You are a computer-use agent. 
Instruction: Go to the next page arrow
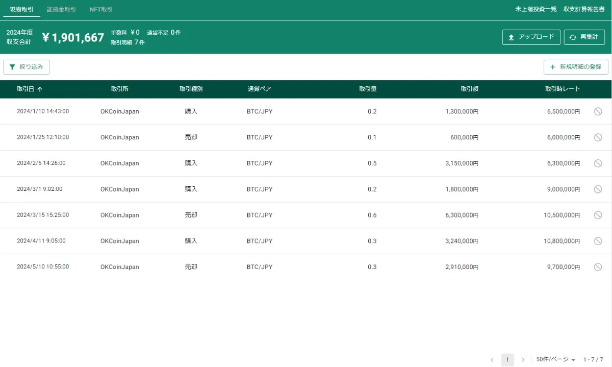(523, 360)
